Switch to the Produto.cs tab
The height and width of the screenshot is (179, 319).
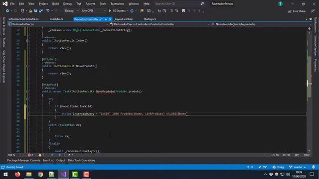coord(56,19)
